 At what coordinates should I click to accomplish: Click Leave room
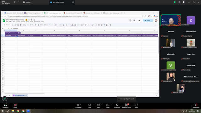(x=196, y=106)
